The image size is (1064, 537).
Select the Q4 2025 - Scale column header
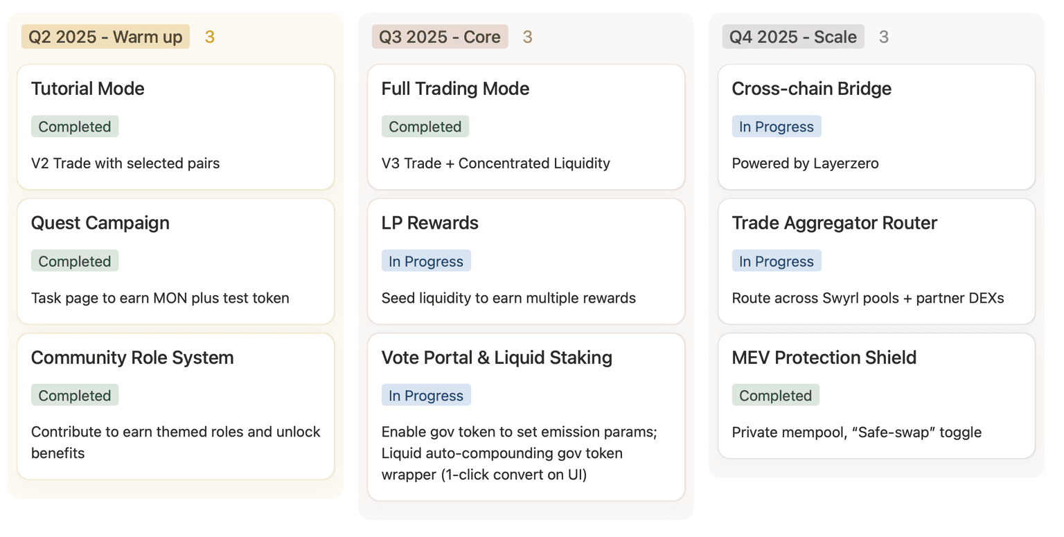792,37
